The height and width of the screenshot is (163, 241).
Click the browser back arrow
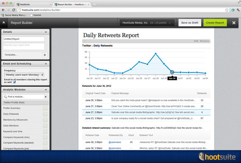(3, 10)
